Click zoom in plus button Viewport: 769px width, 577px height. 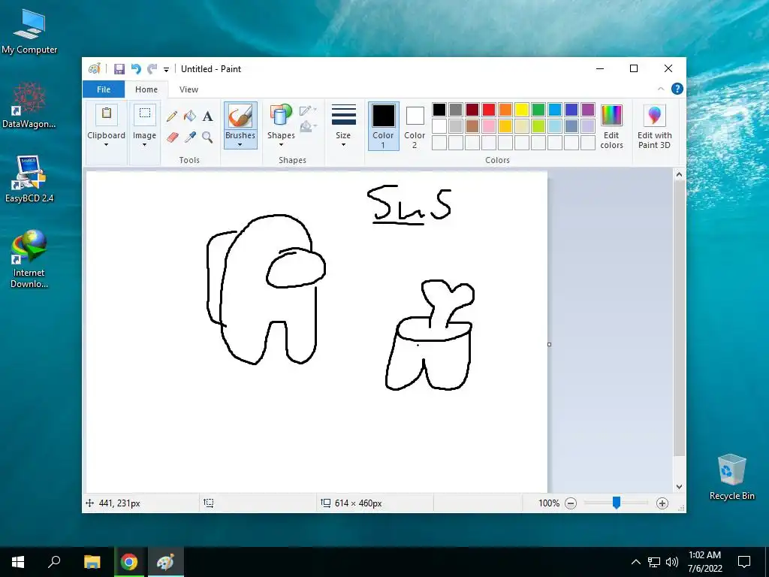coord(662,503)
